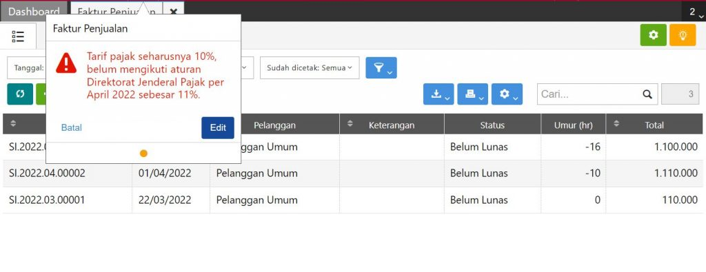The image size is (706, 272).
Task: Click the Edit button in popup
Action: click(x=218, y=127)
